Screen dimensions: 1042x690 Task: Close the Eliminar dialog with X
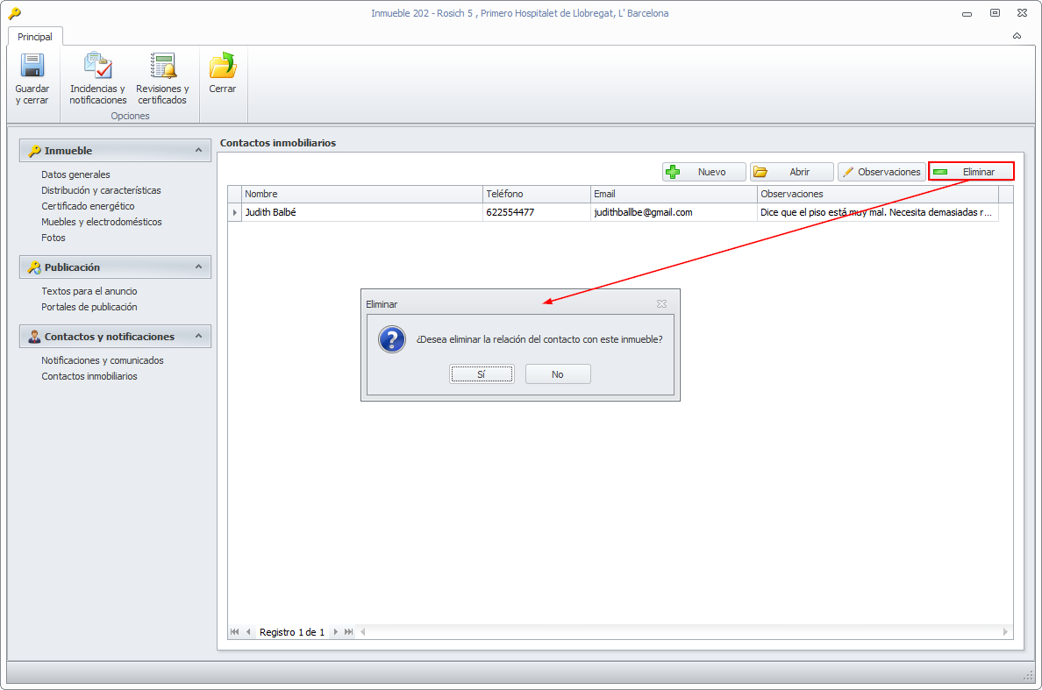click(x=662, y=304)
